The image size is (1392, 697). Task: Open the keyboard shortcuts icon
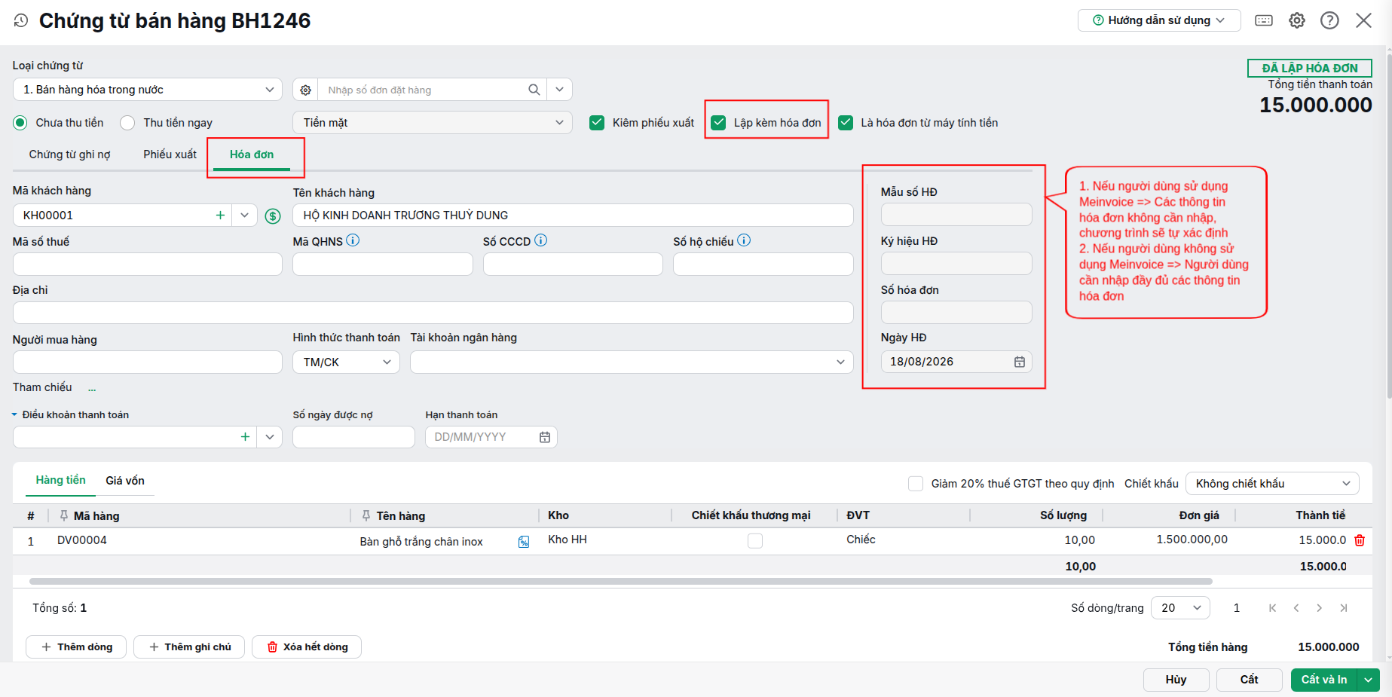point(1264,20)
